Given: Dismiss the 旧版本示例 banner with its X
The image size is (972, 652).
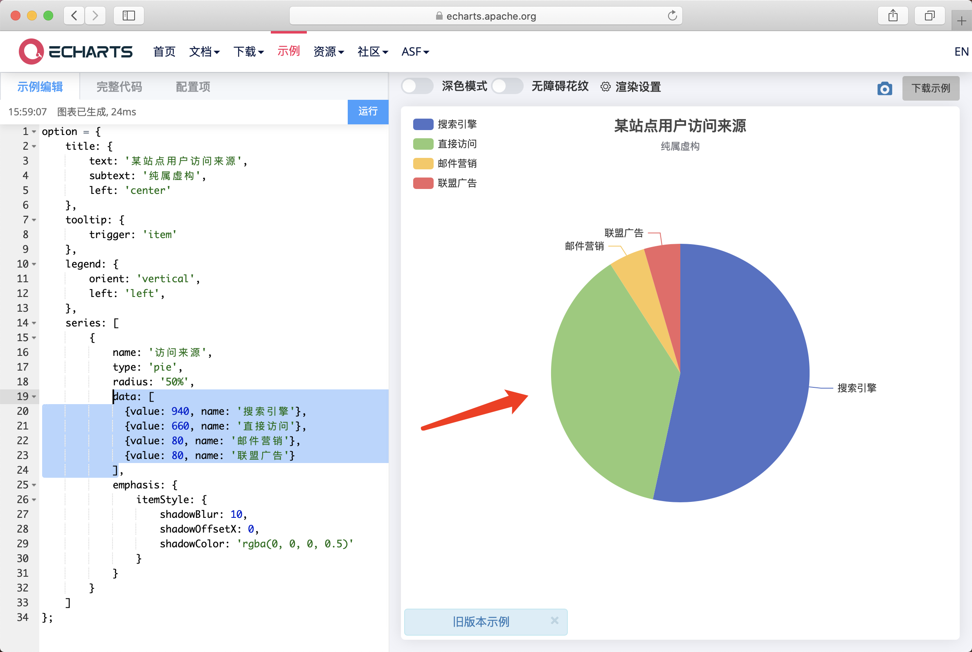Looking at the screenshot, I should pos(555,621).
